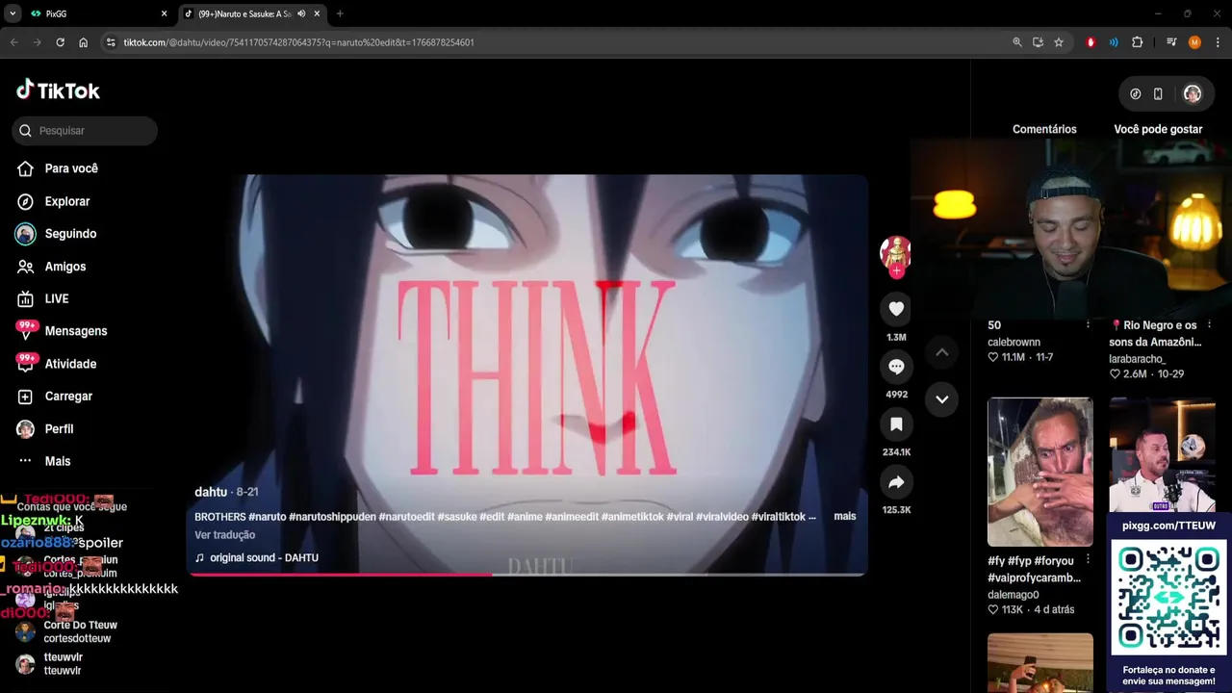
Task: Open the Chrome profile M avatar
Action: 1194,42
